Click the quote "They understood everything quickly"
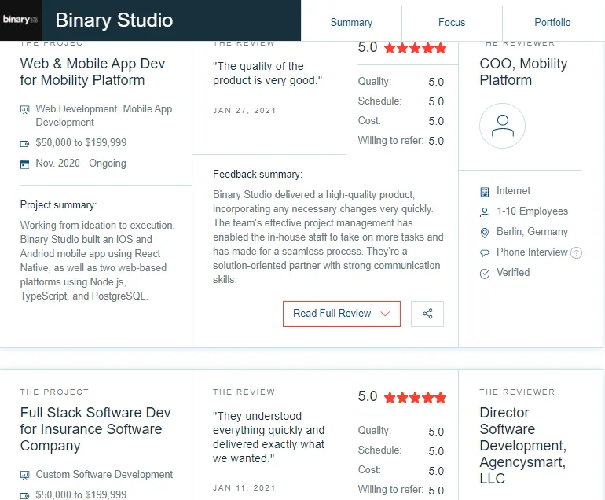 click(x=269, y=437)
